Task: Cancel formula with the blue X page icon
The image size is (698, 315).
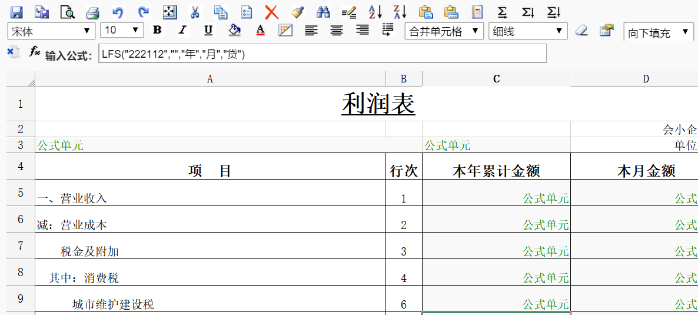Action: coord(14,52)
